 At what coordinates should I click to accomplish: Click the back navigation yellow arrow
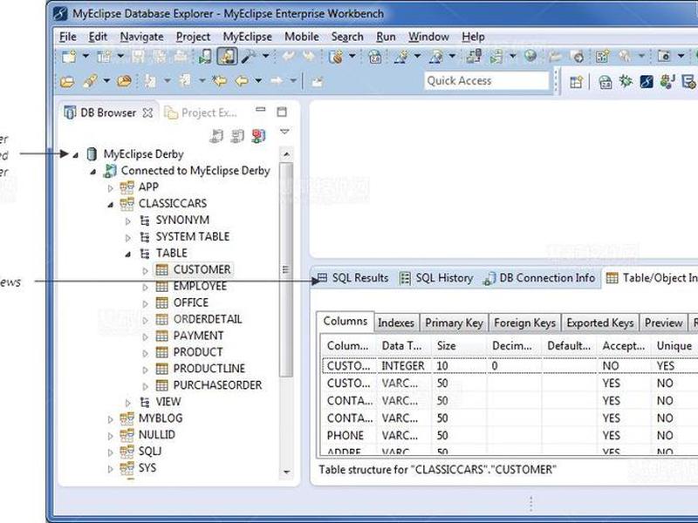[242, 81]
